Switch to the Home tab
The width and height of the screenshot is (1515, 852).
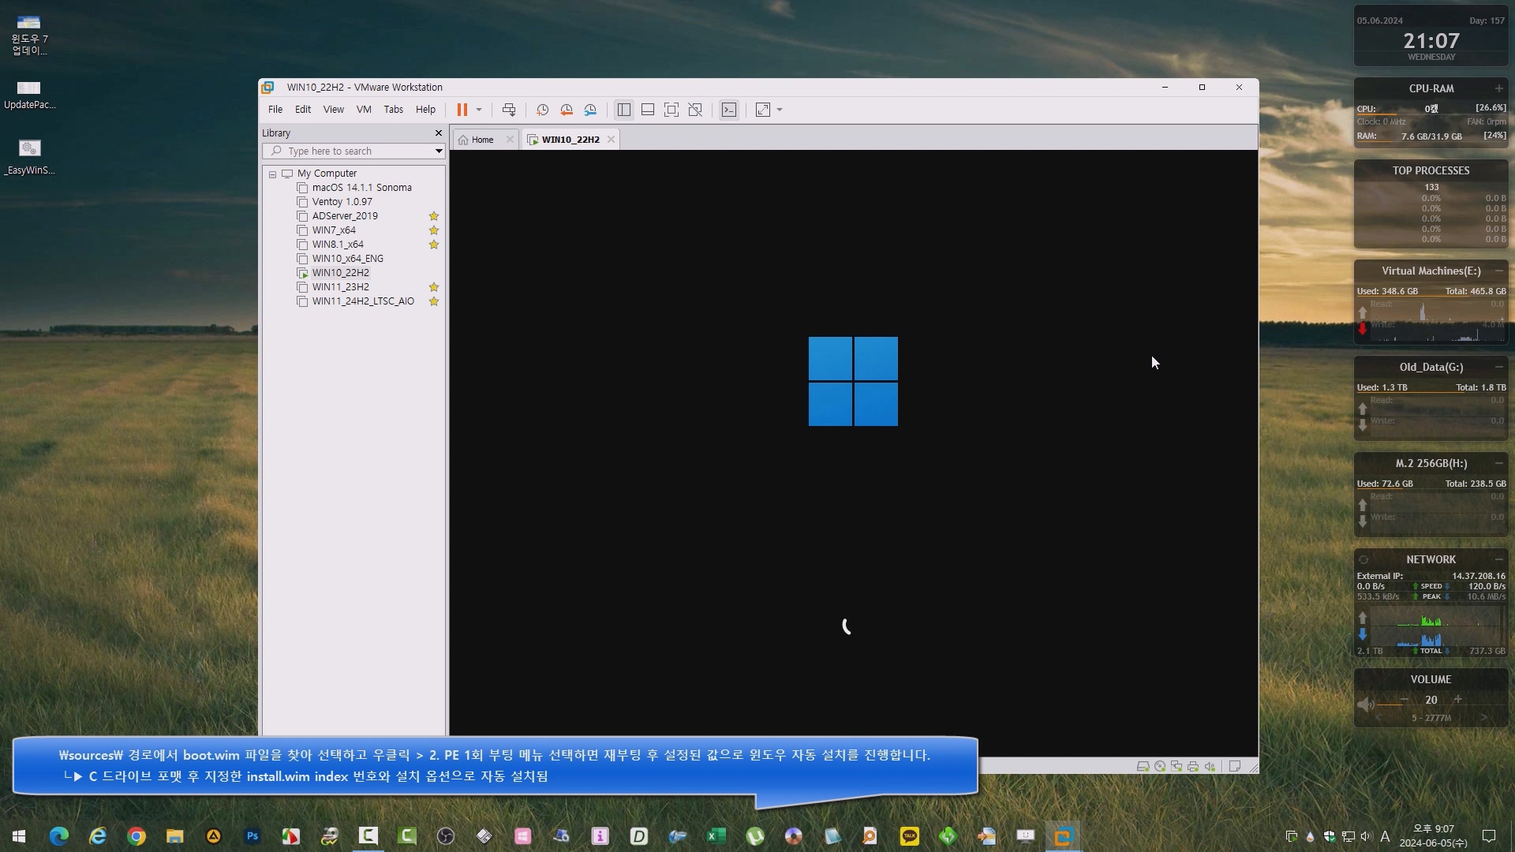coord(482,140)
